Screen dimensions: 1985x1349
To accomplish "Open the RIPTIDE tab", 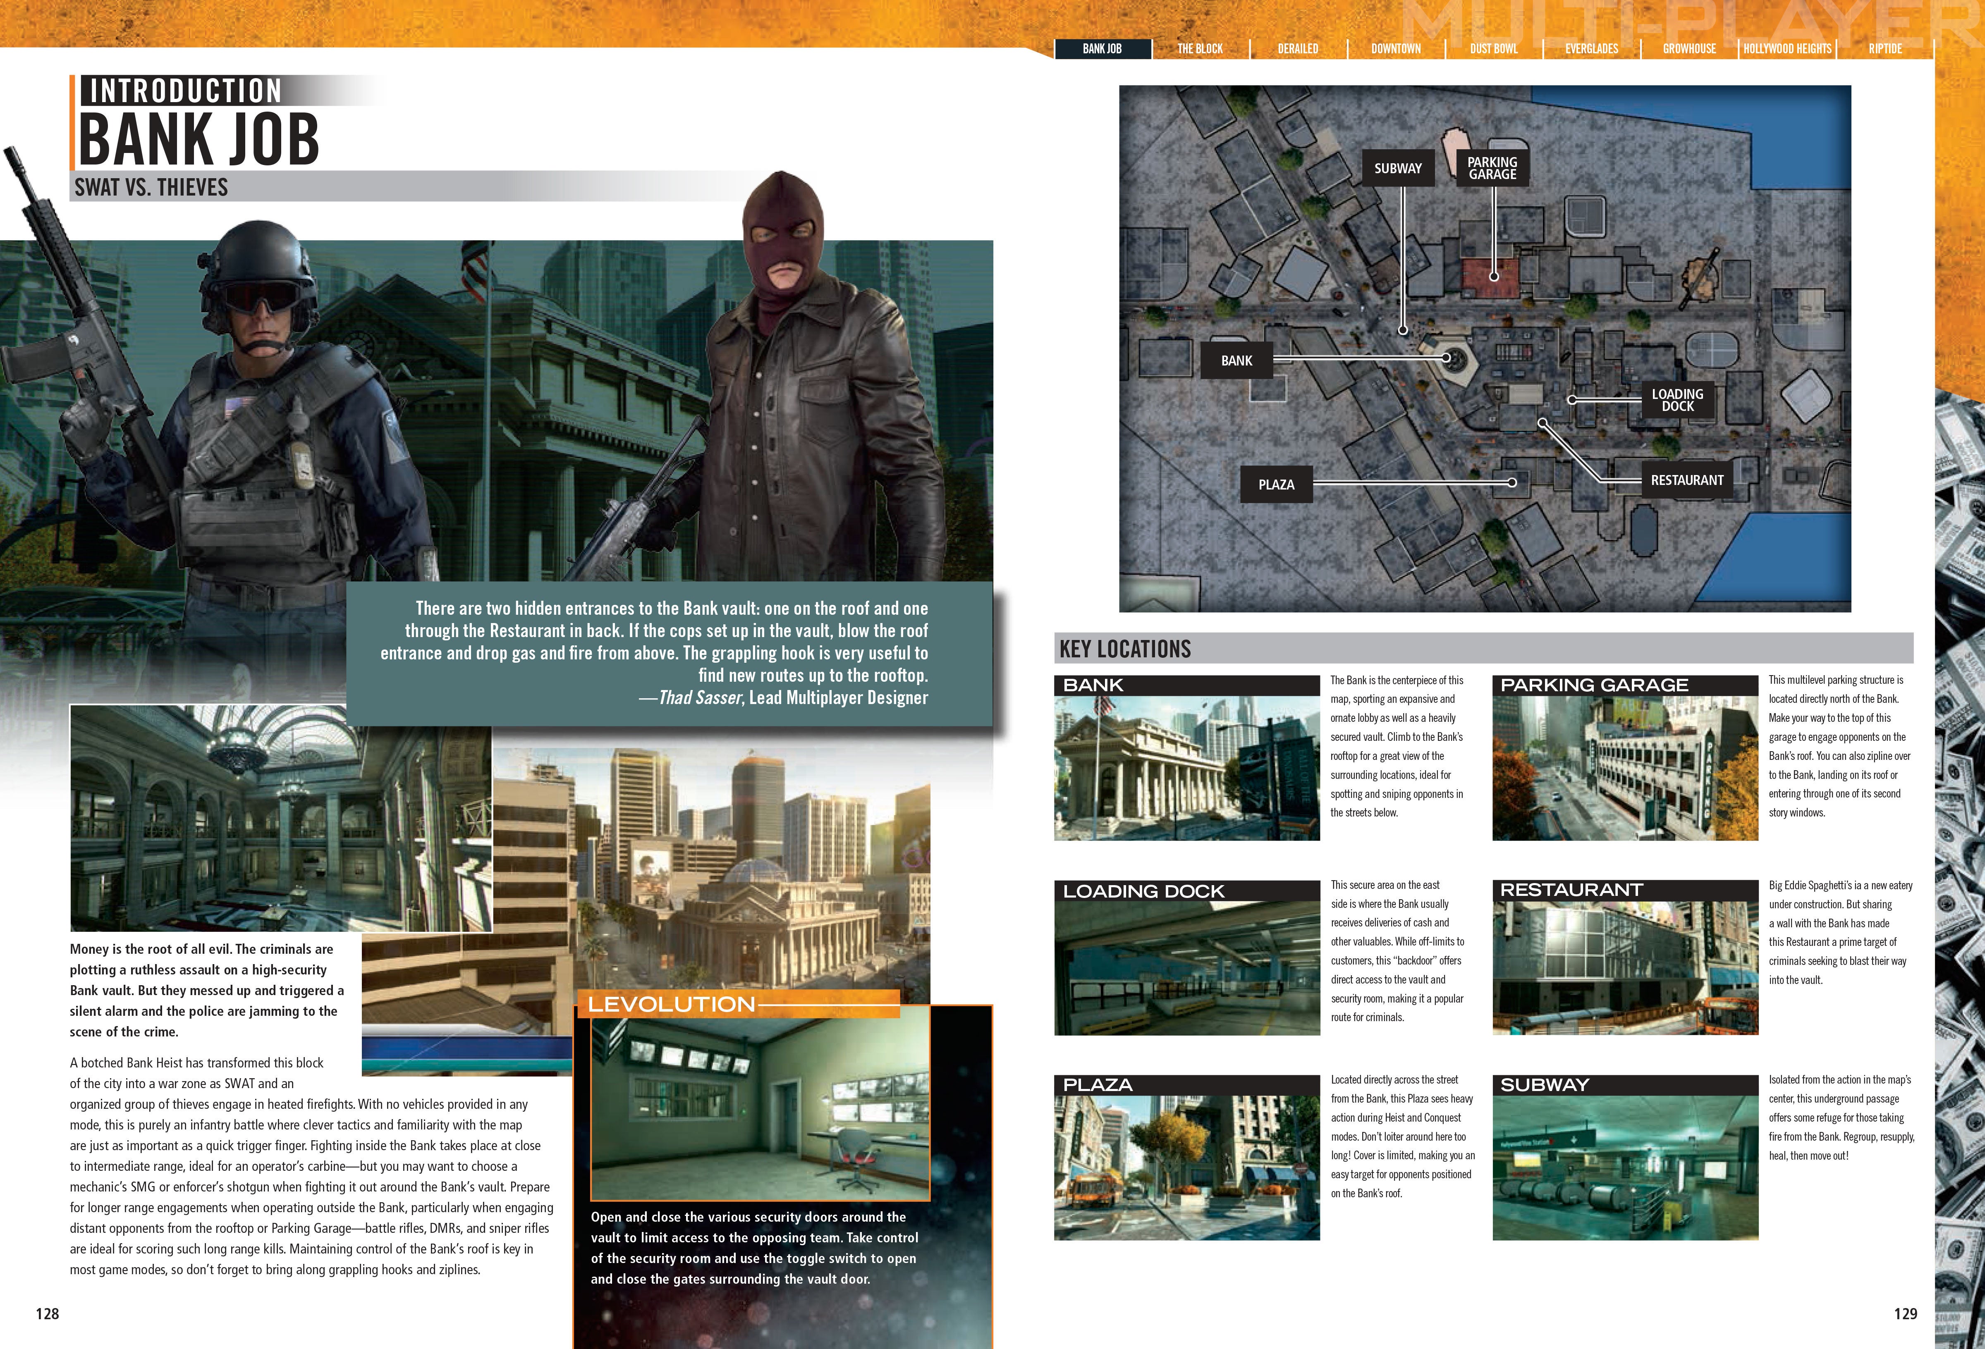I will coord(1885,49).
